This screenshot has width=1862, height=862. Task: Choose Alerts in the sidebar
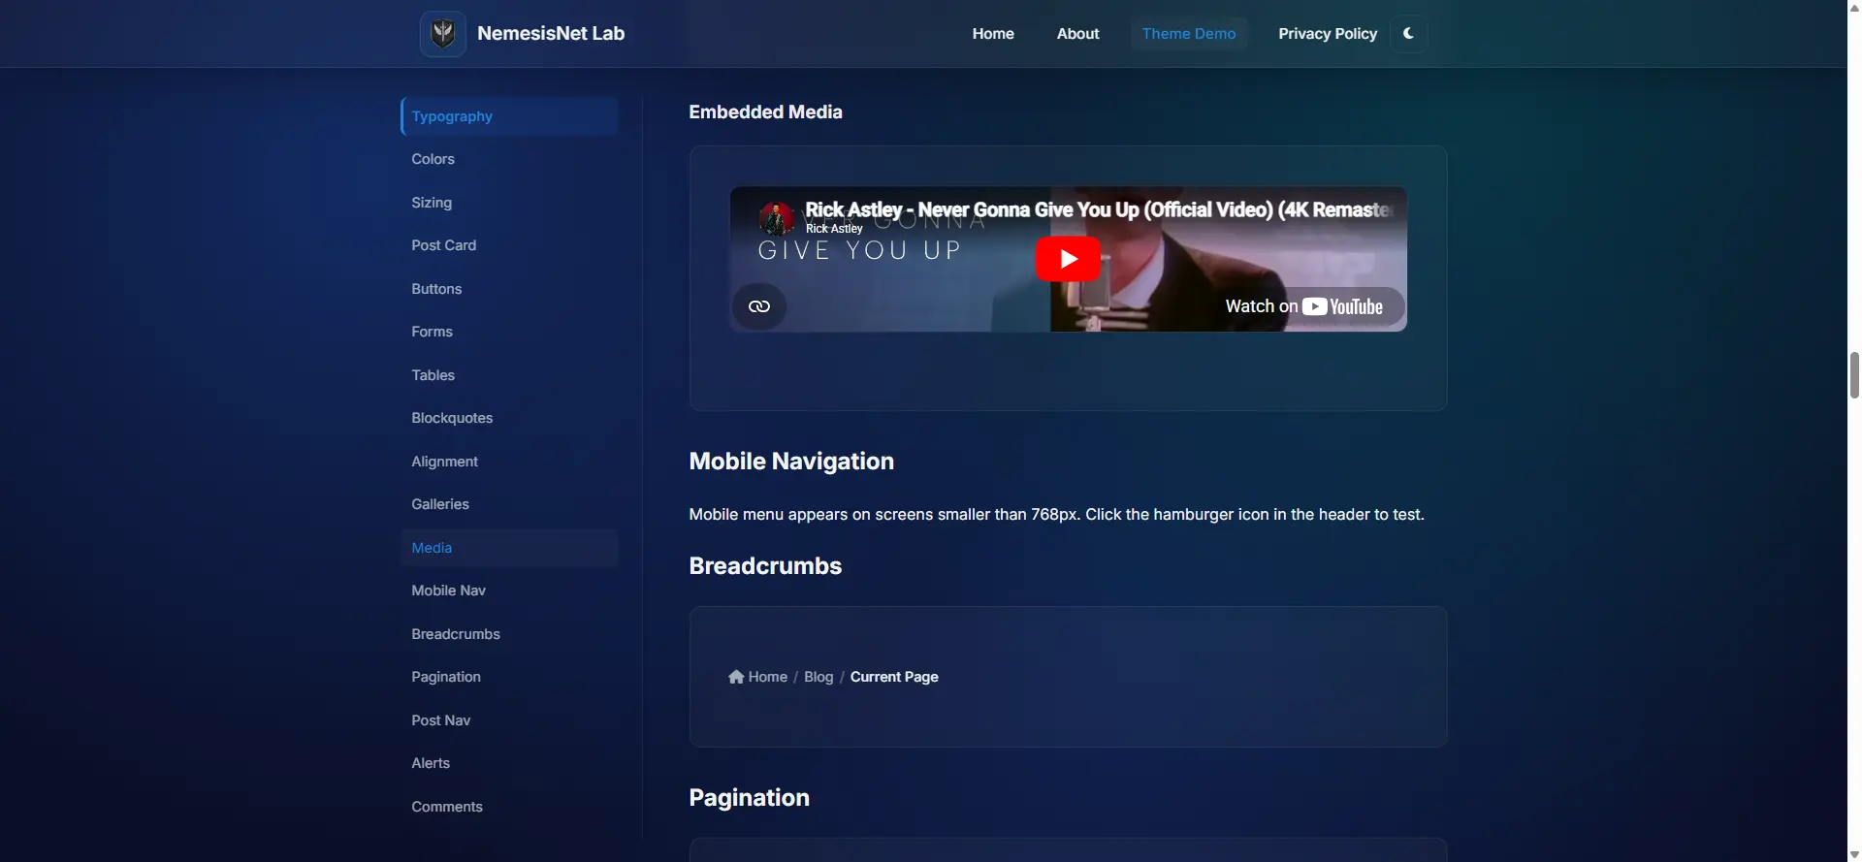[509, 763]
